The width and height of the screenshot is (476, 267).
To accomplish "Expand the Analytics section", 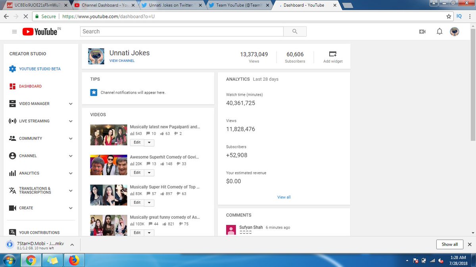I will coord(71,174).
